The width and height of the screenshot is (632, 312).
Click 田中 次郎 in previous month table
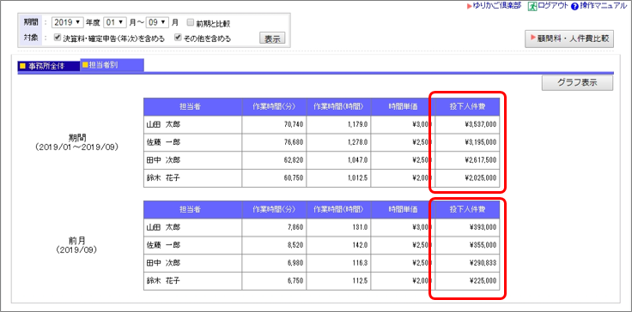pyautogui.click(x=192, y=263)
